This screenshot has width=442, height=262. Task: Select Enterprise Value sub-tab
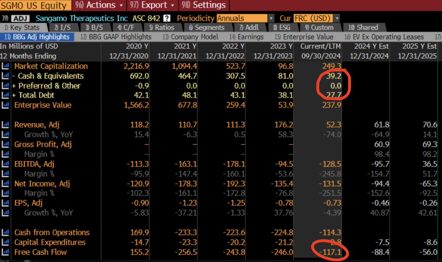coord(304,37)
